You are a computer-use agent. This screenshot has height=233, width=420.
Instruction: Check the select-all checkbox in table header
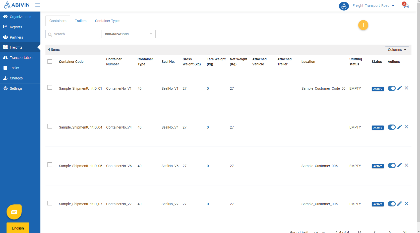pos(50,61)
